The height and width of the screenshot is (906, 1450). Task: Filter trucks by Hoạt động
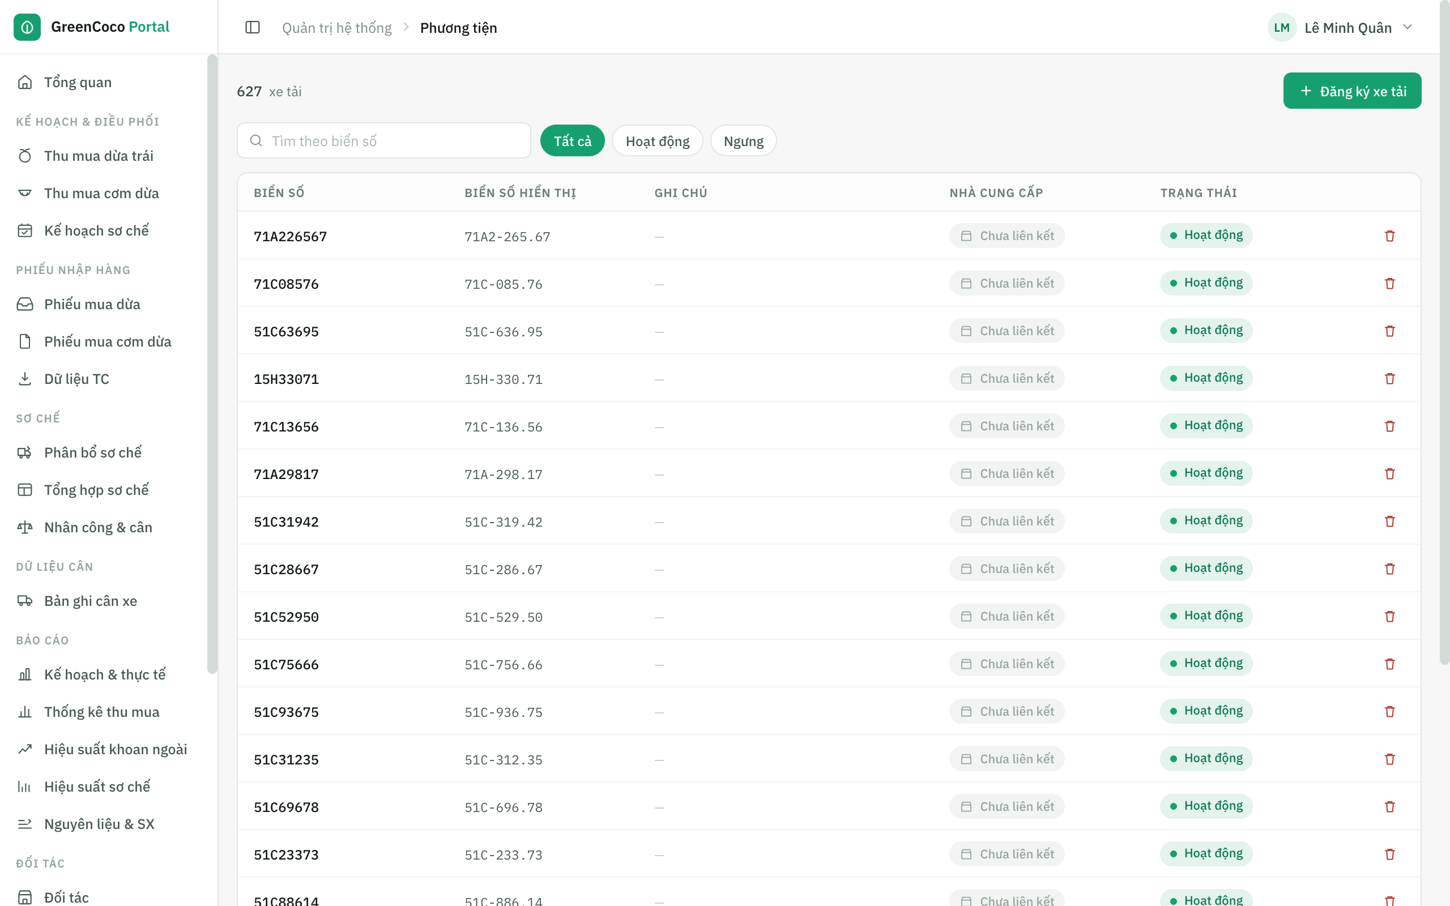tap(657, 141)
